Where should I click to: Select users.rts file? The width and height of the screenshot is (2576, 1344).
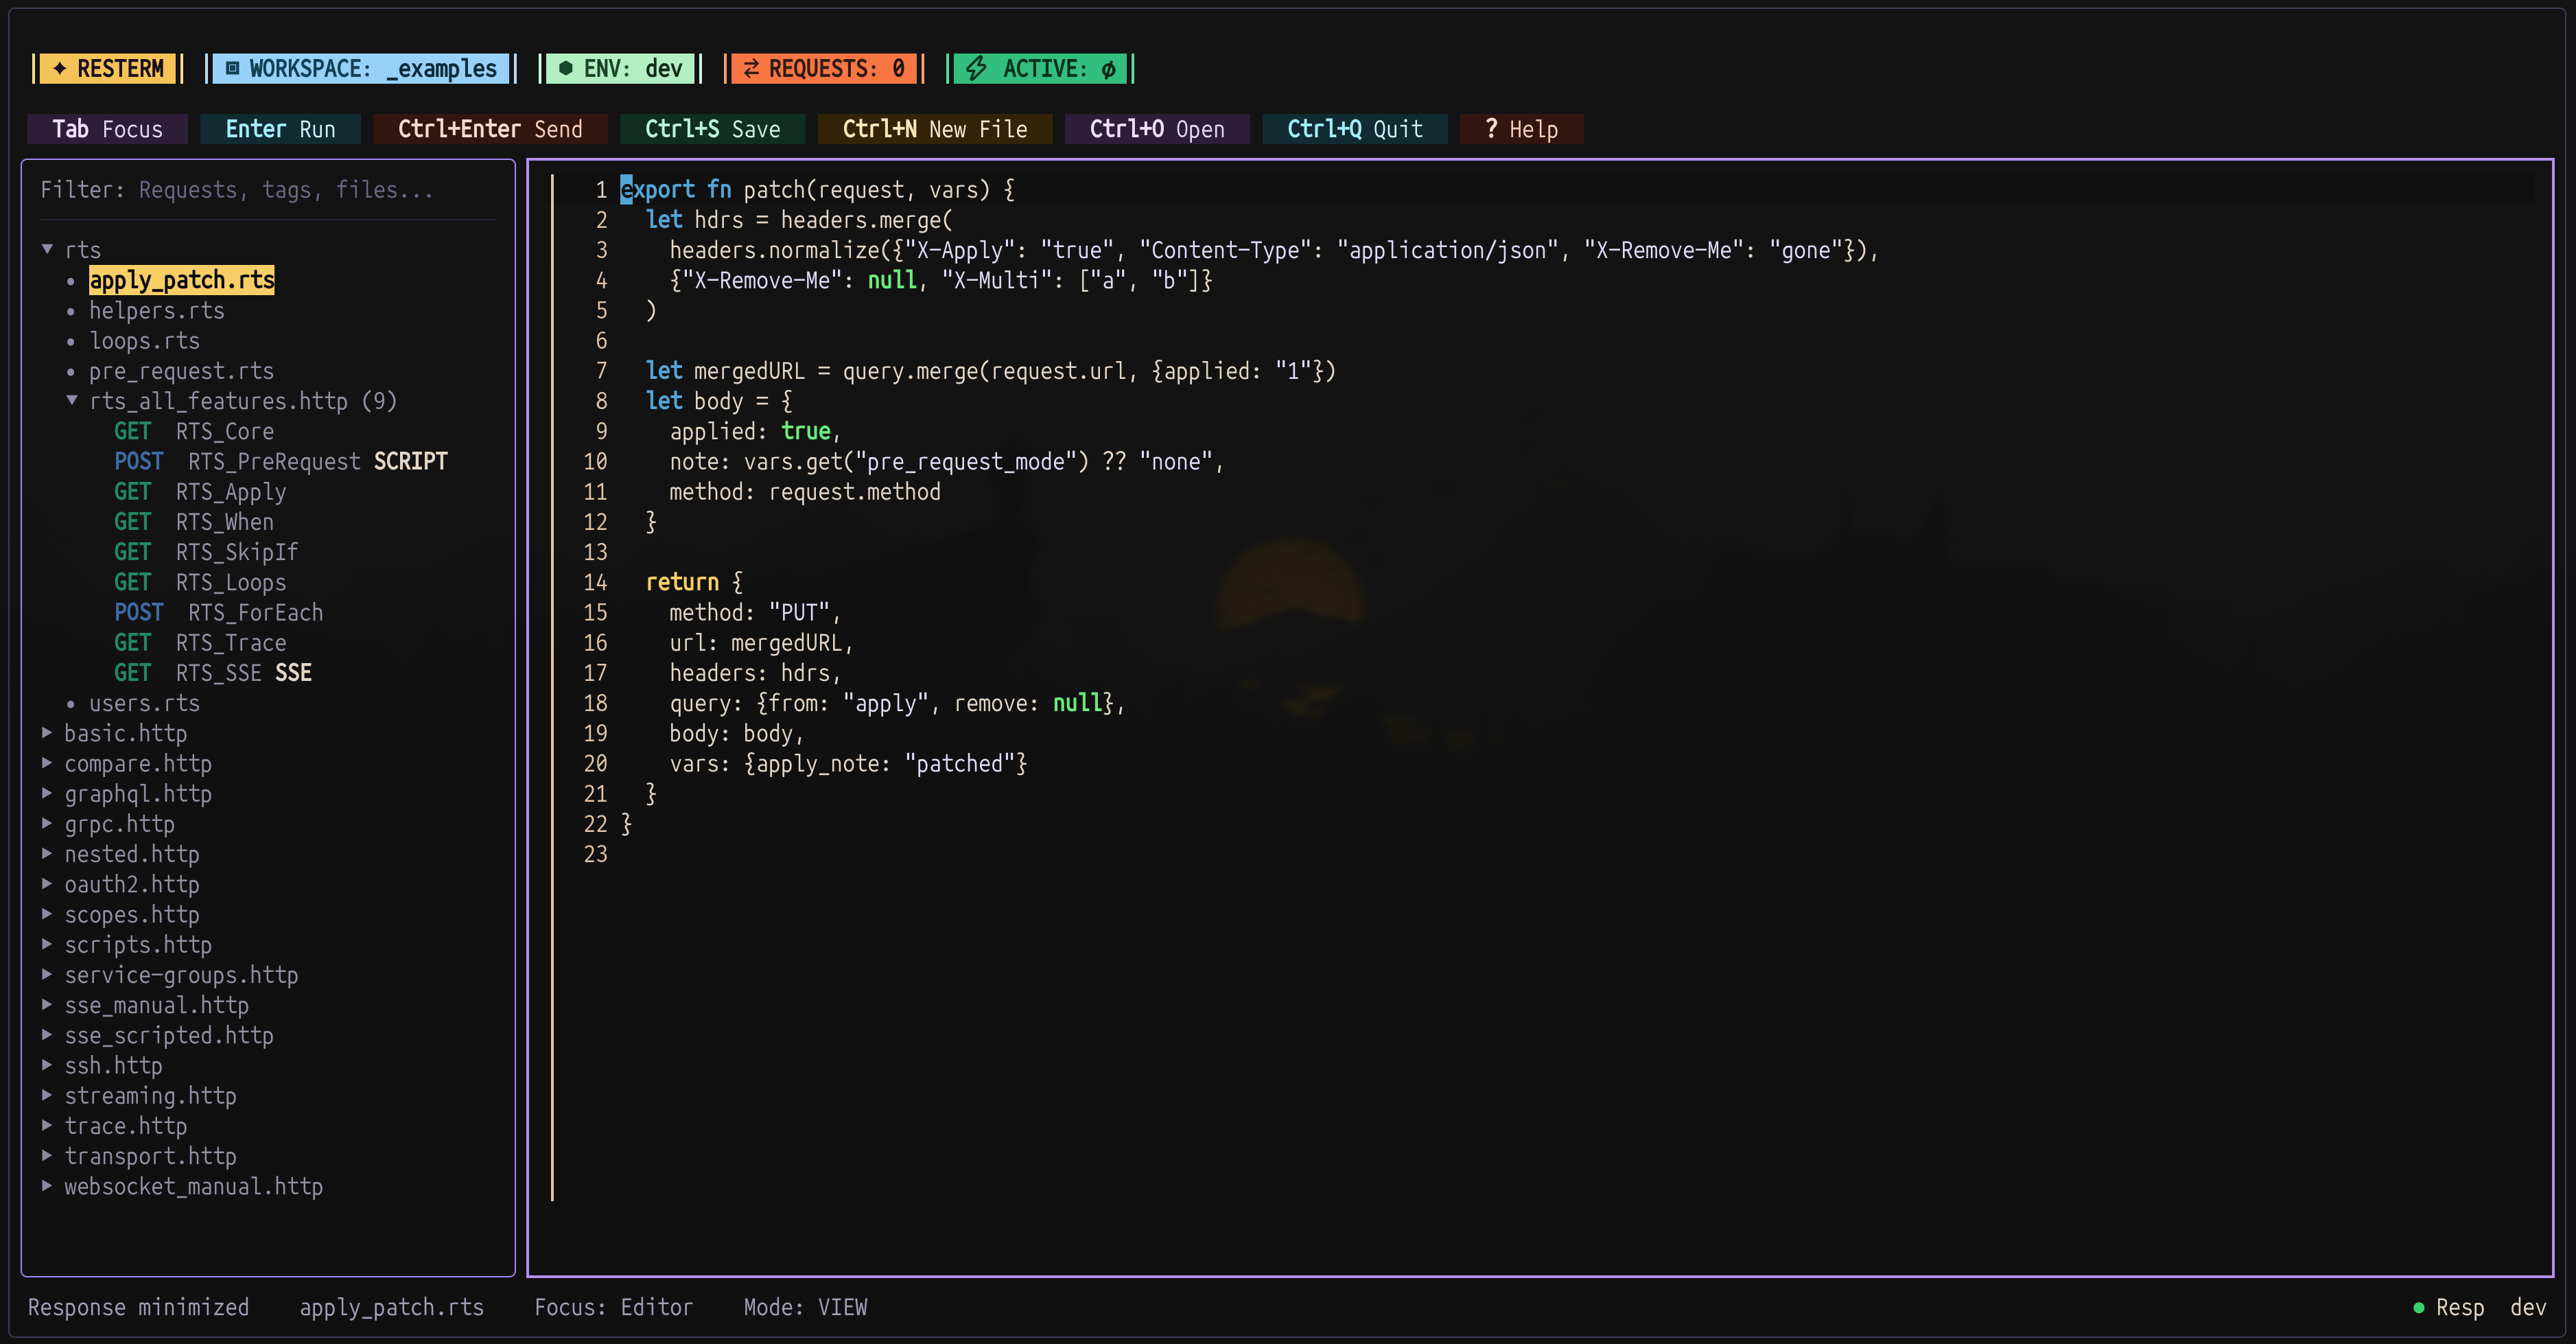[145, 703]
